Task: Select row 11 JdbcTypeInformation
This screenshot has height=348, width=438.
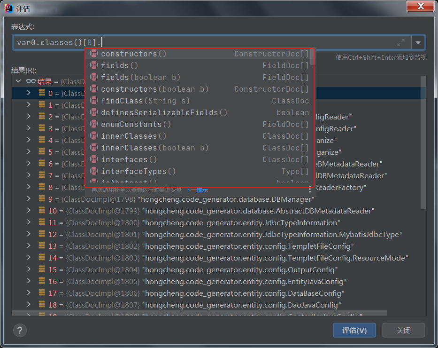Action: 216,223
